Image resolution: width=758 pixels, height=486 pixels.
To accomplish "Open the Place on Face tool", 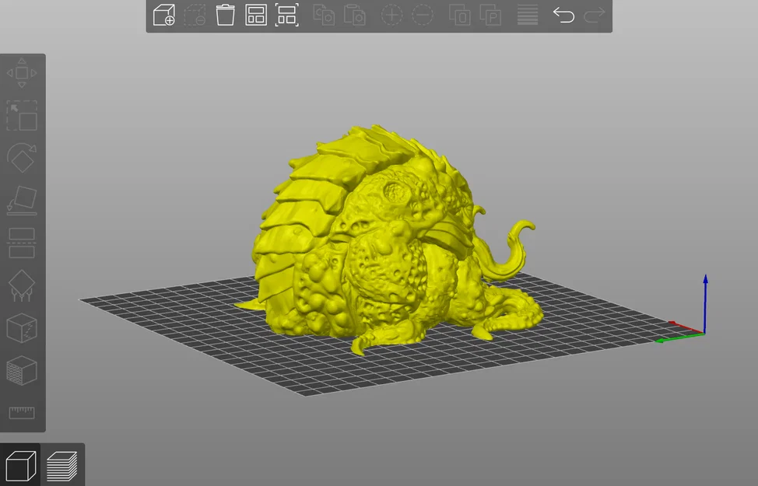I will [x=22, y=201].
